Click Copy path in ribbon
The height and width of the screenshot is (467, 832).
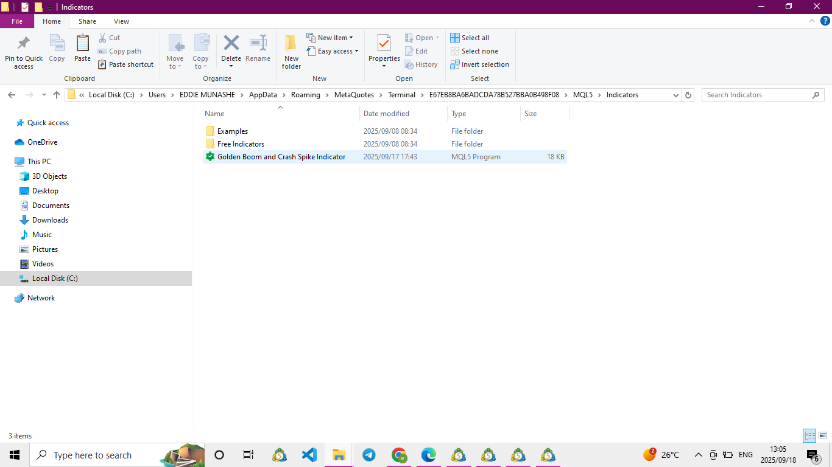click(119, 51)
